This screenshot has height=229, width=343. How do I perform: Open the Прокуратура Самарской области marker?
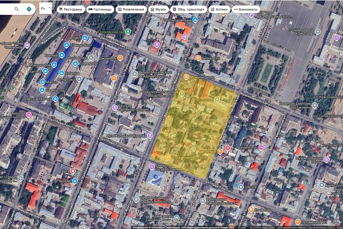coord(202,201)
